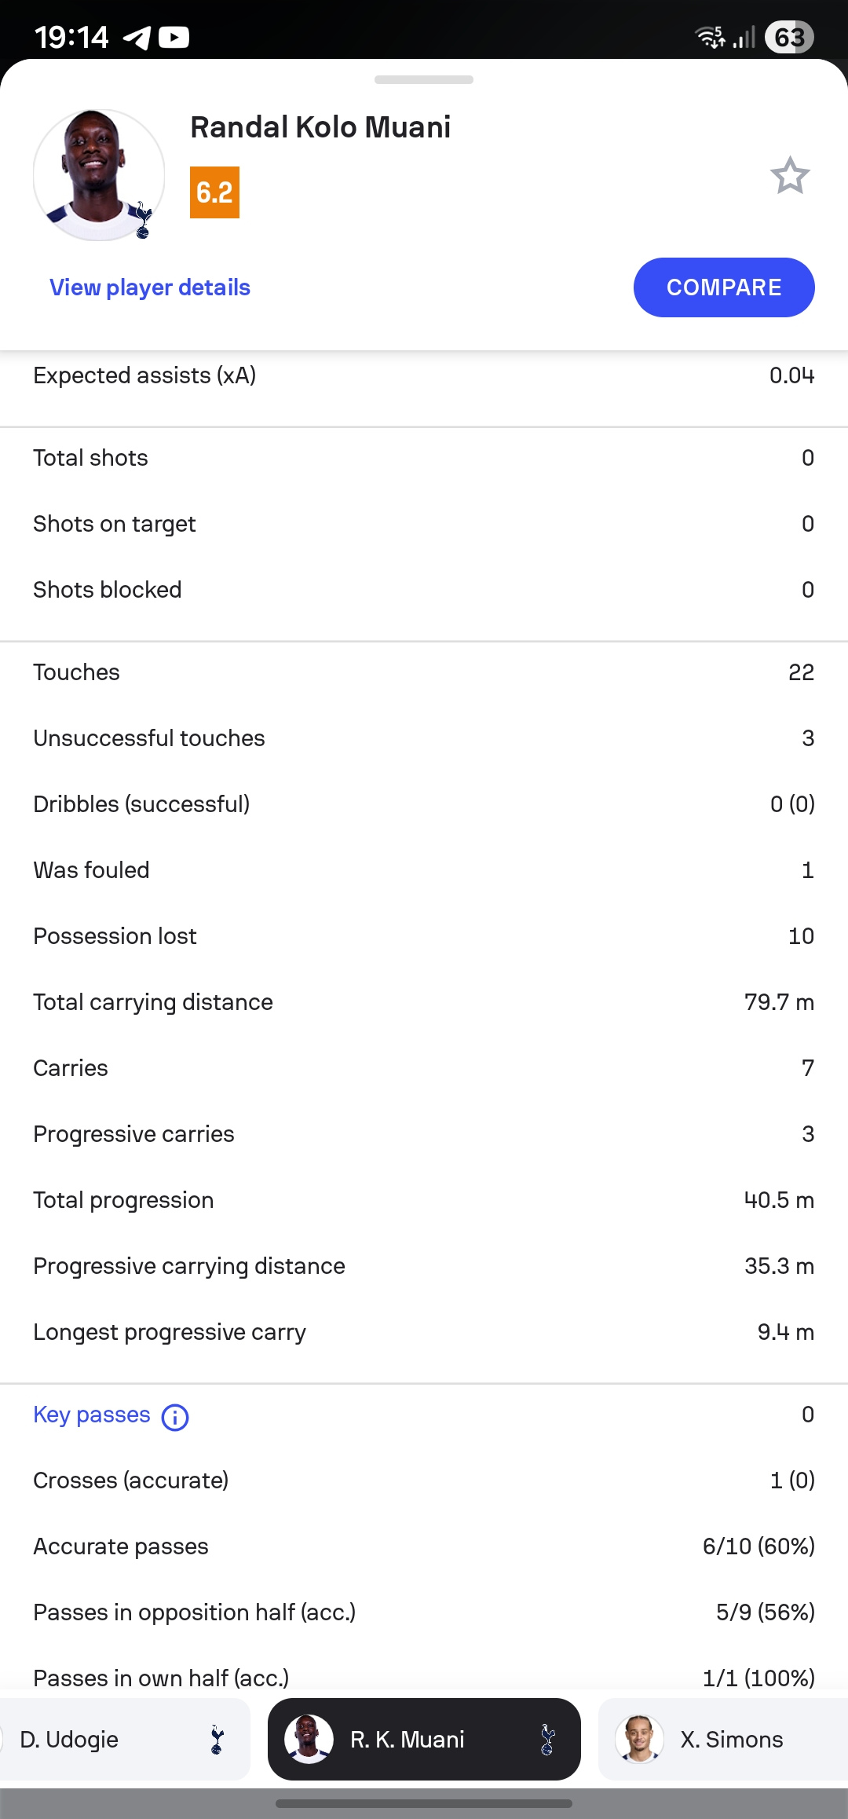Screen dimensions: 848x1819
Task: Tap the sheet drag handle at top
Action: coord(424,79)
